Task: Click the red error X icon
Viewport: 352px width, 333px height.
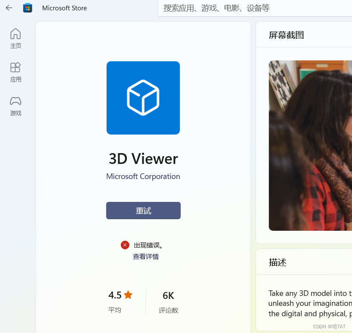Action: point(125,245)
